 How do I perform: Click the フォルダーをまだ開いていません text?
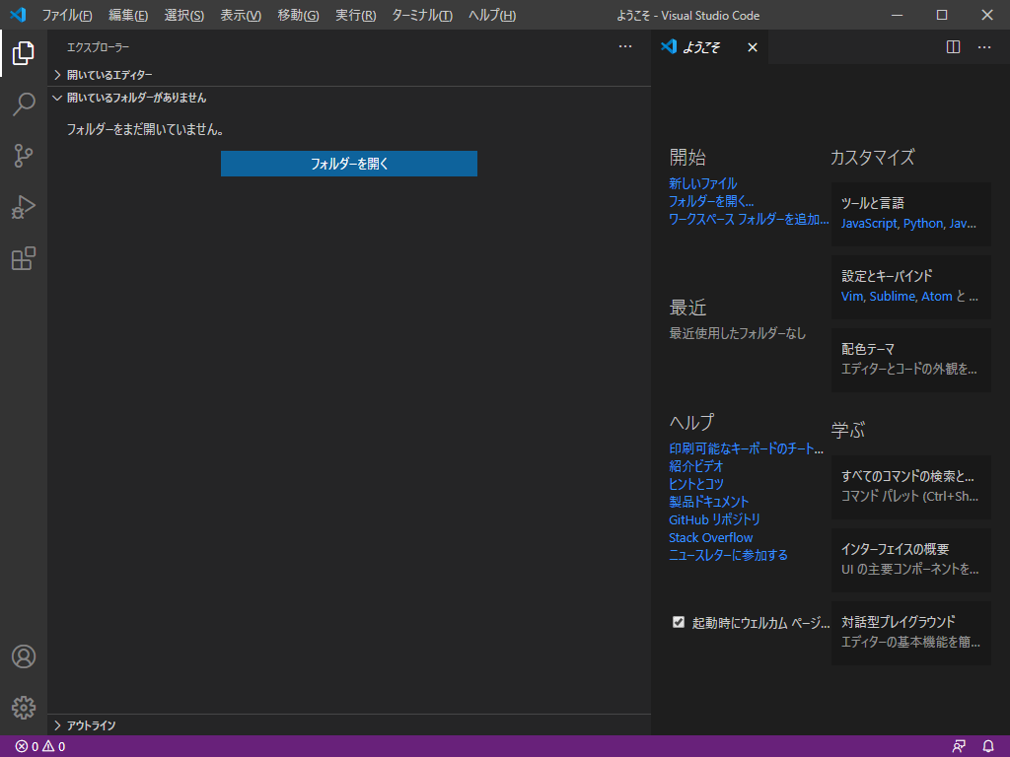pyautogui.click(x=146, y=129)
